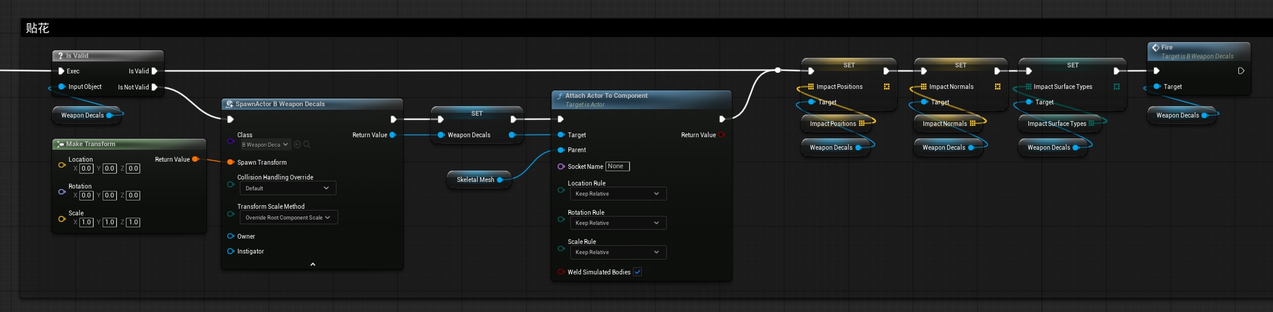Click the Is Valid node's question mark icon
The height and width of the screenshot is (312, 1273).
pyautogui.click(x=60, y=55)
